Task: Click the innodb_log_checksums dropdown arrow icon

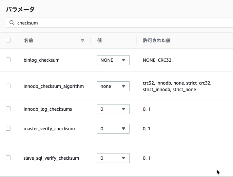Action: pyautogui.click(x=124, y=109)
